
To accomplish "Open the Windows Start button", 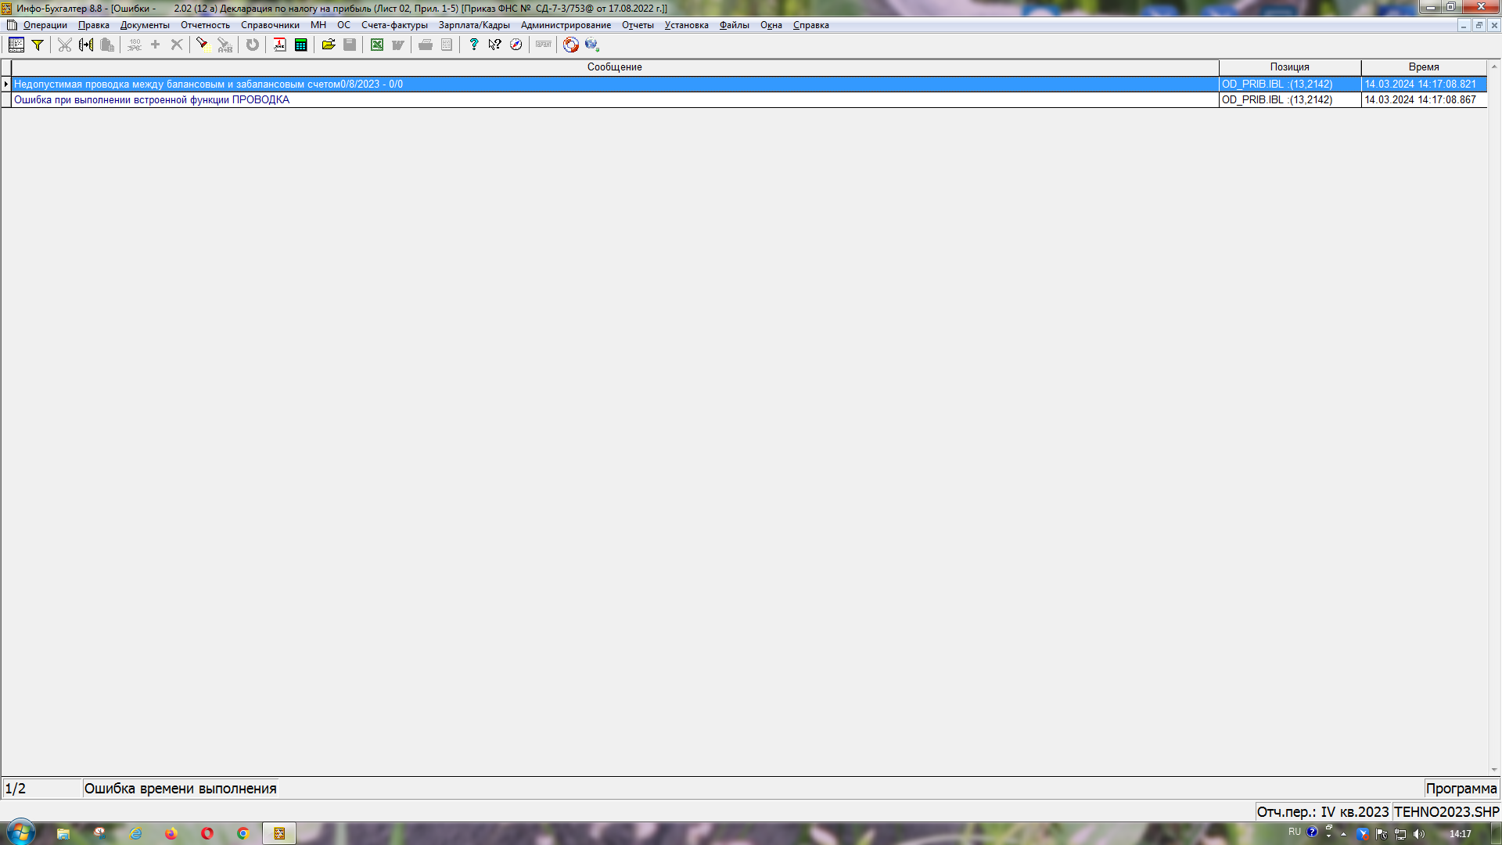I will (x=21, y=832).
